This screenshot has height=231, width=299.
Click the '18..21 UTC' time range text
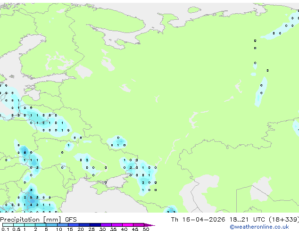coord(247,220)
